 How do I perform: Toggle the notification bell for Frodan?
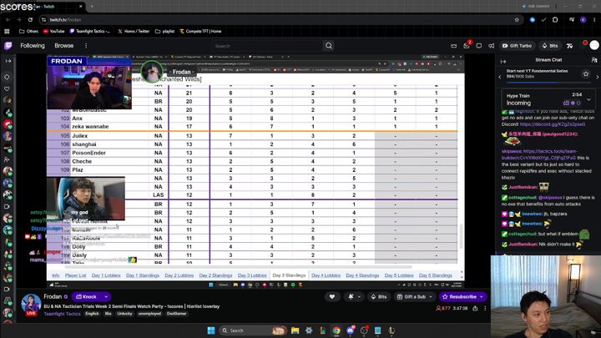[x=351, y=296]
